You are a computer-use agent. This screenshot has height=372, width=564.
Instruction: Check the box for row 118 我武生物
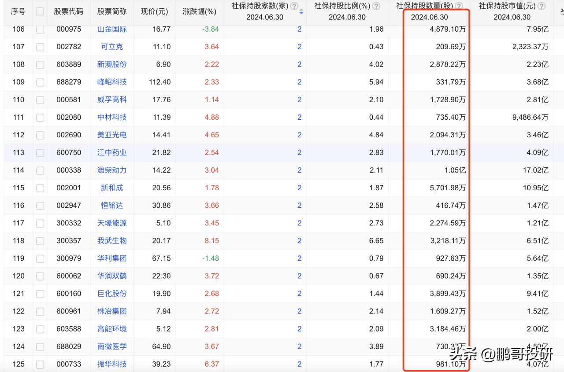click(40, 241)
